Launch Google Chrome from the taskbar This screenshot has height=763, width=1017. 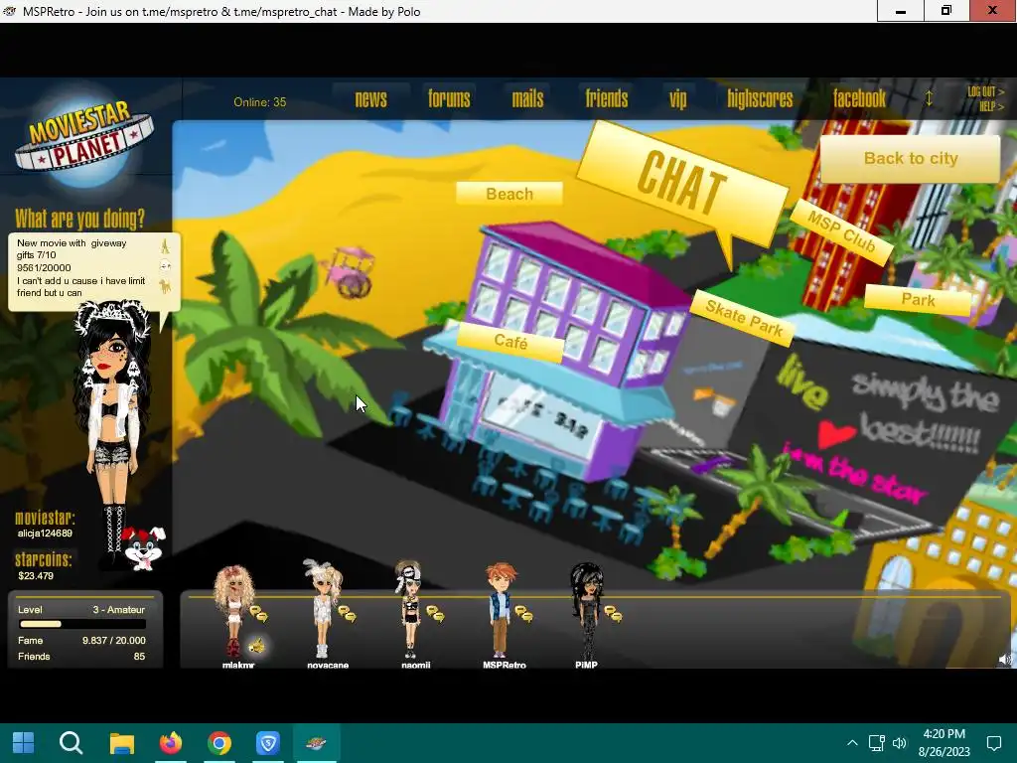(219, 743)
